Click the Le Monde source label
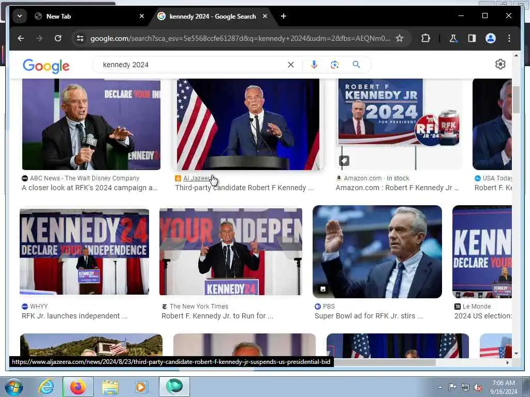The image size is (530, 397). [477, 307]
